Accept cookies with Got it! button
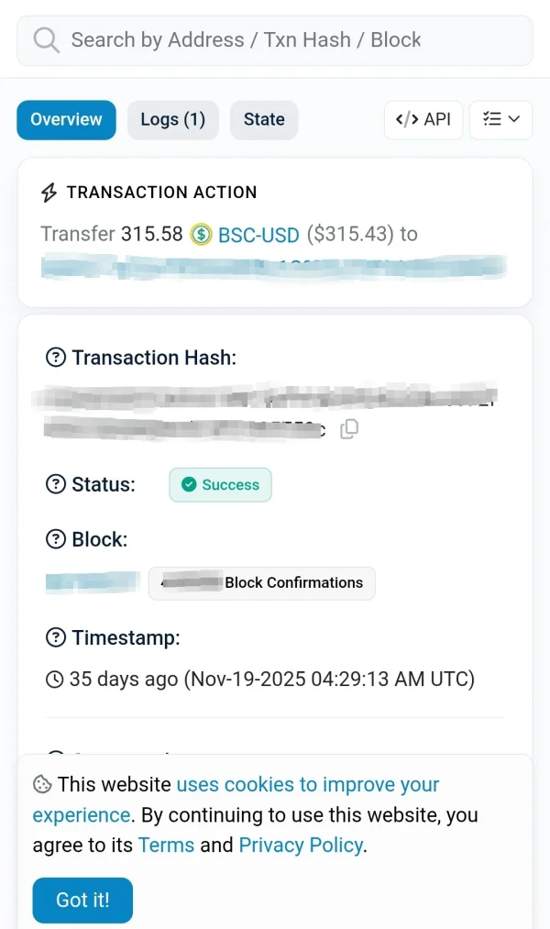Screen dimensions: 550x929 82,900
